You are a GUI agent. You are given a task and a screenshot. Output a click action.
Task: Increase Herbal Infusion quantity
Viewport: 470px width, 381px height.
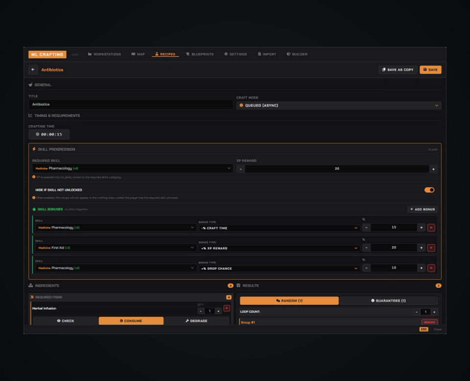coord(218,311)
